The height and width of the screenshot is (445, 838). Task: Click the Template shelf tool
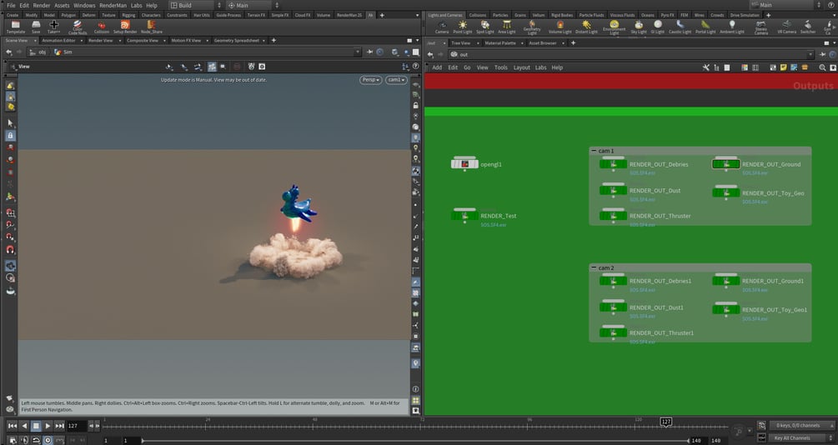[x=16, y=27]
